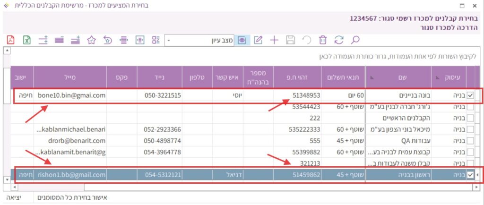Toggle the eye view-mode button
484x205 pixels.
pyautogui.click(x=242, y=40)
